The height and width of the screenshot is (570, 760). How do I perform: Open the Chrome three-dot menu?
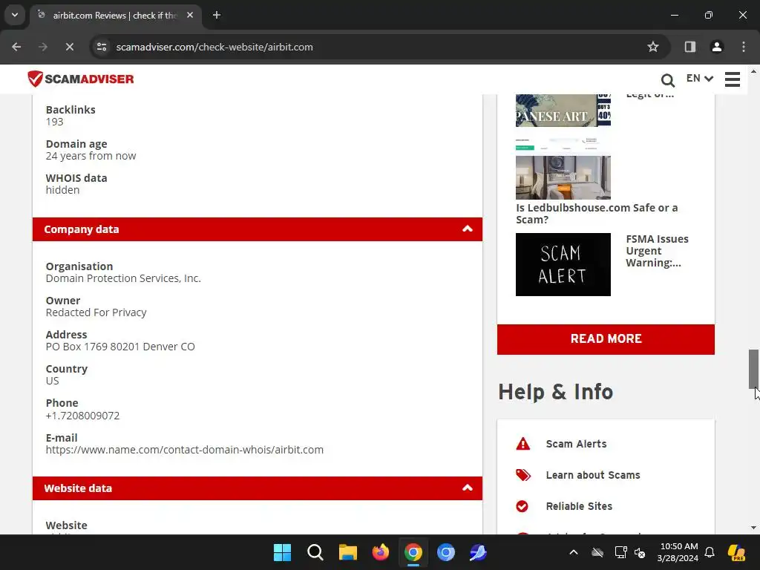(743, 47)
